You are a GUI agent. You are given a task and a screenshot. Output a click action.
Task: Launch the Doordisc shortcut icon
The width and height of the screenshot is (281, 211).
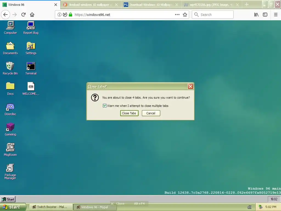click(x=10, y=109)
